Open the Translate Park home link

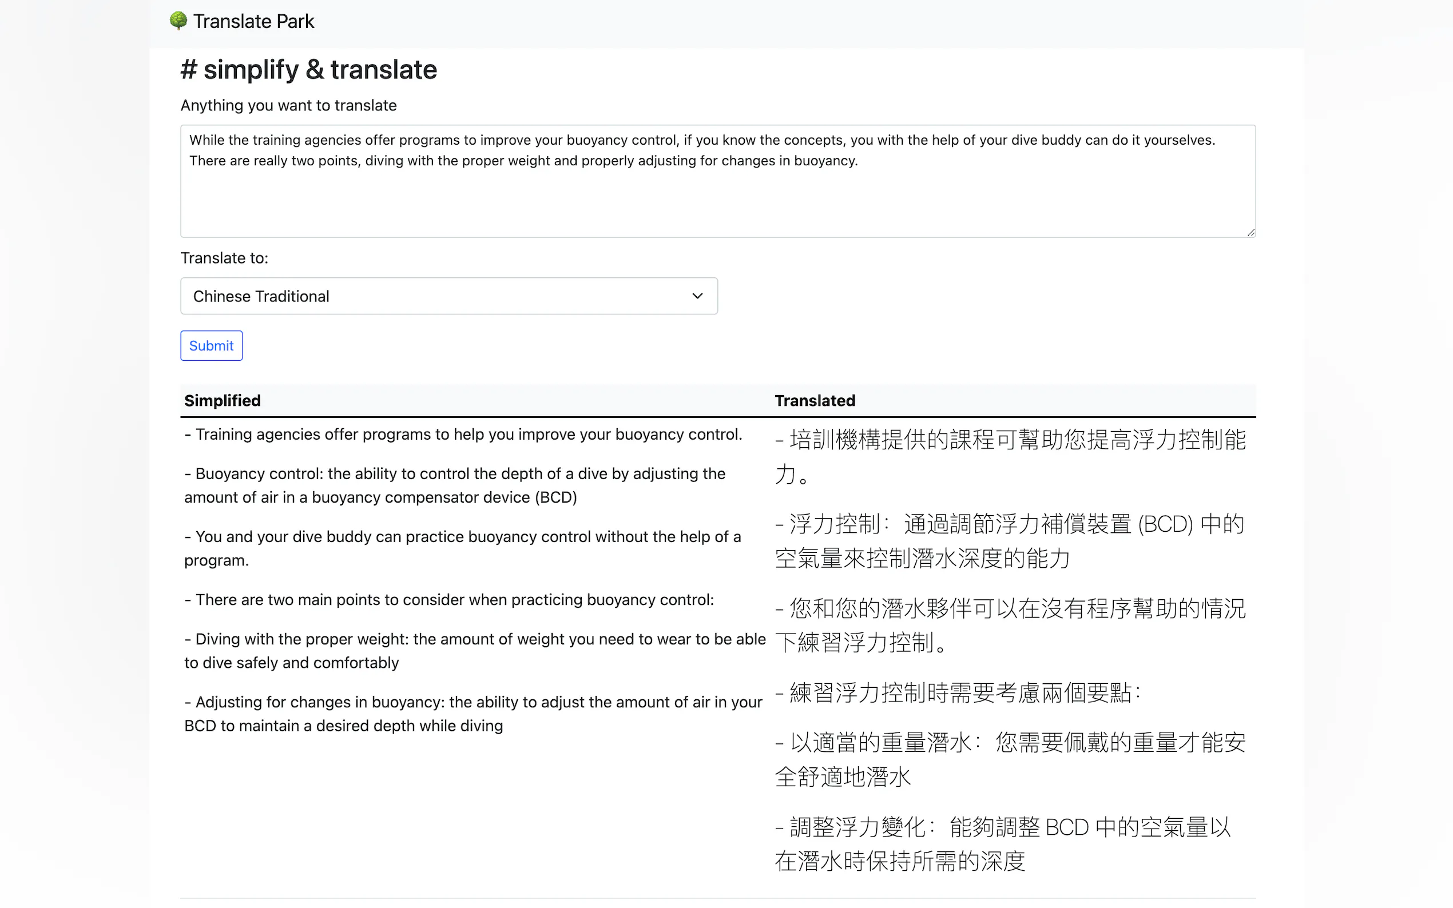253,22
